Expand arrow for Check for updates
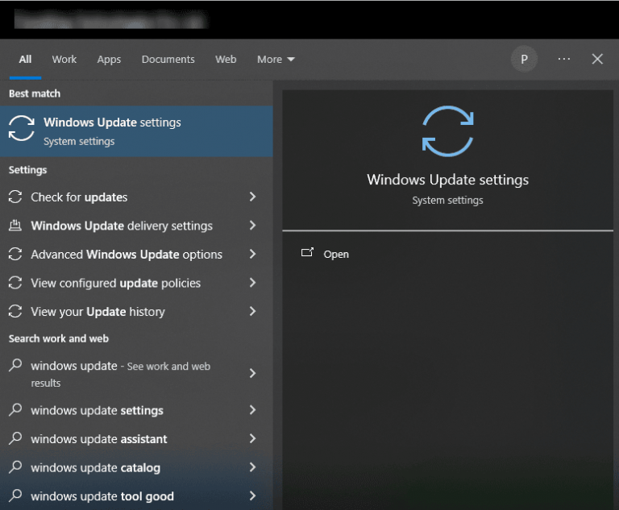This screenshot has height=510, width=619. tap(252, 197)
